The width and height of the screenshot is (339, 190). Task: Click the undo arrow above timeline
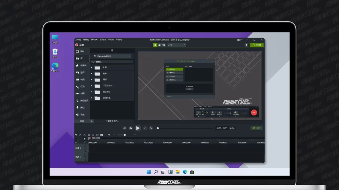coord(76,135)
